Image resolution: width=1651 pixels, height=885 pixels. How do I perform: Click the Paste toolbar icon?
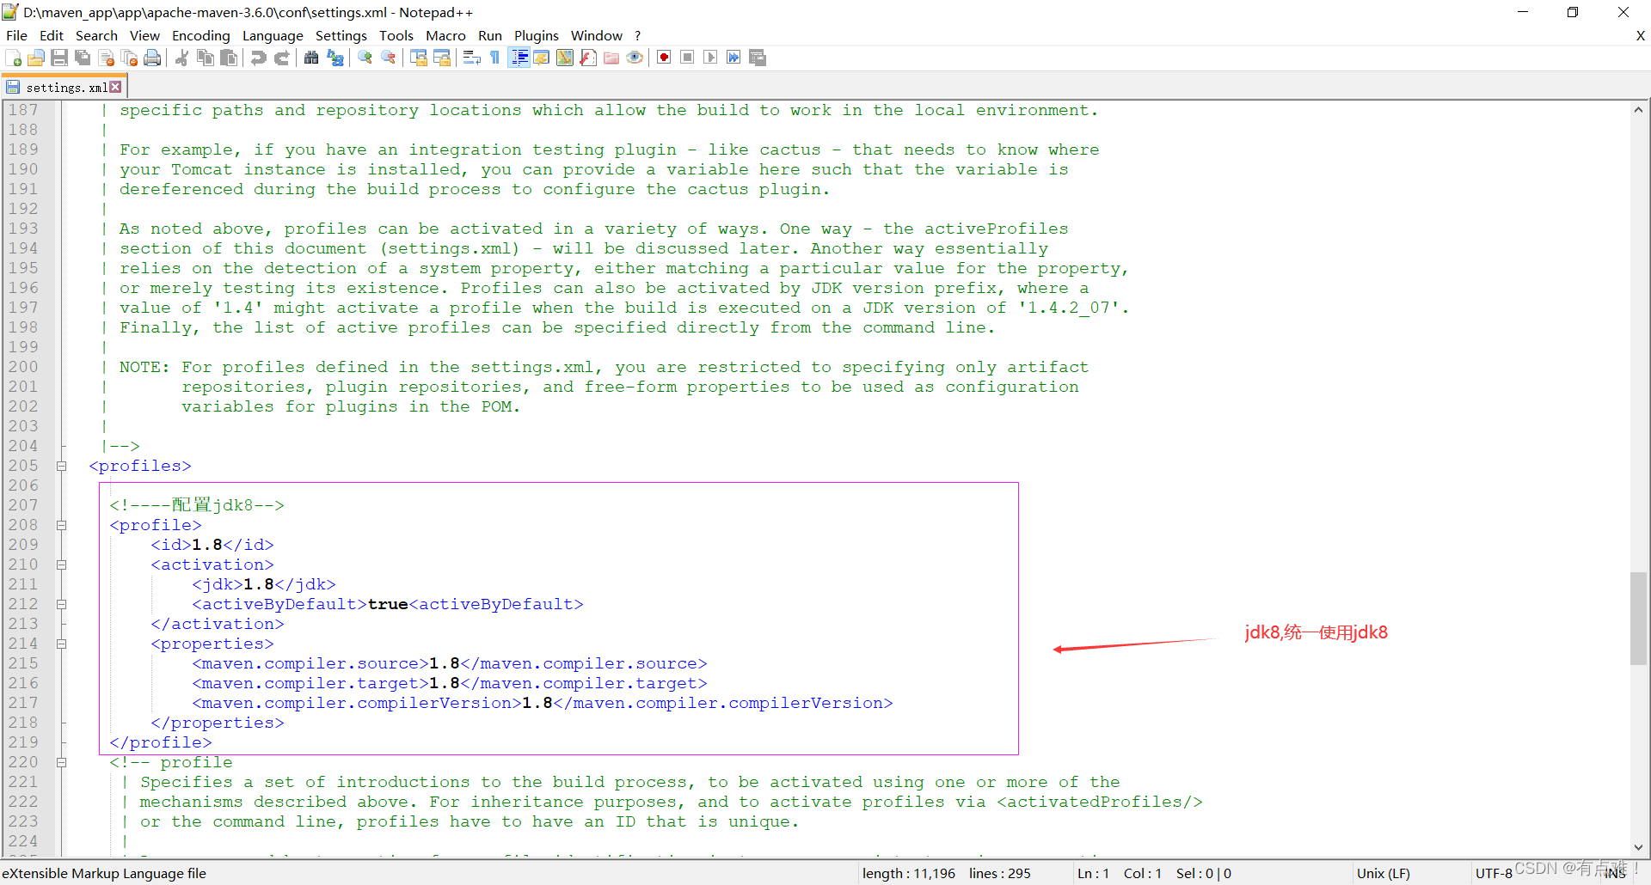click(x=229, y=58)
